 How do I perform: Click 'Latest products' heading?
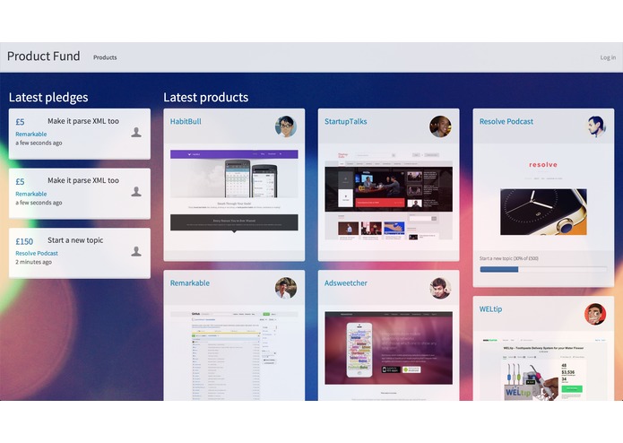coord(206,98)
